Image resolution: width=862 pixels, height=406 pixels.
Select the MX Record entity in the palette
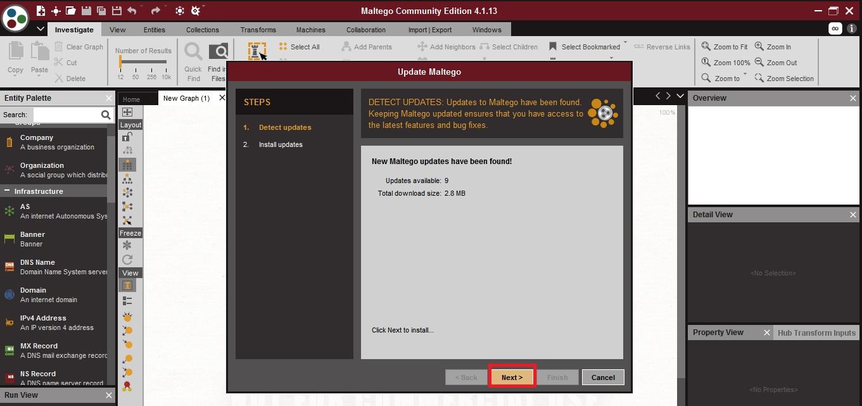click(54, 350)
